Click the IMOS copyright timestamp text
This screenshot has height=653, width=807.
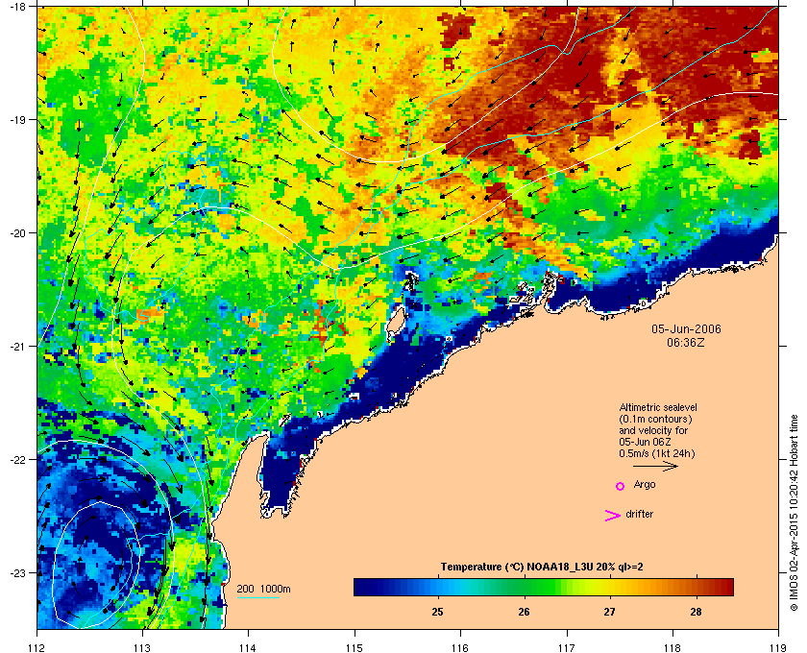[x=795, y=514]
